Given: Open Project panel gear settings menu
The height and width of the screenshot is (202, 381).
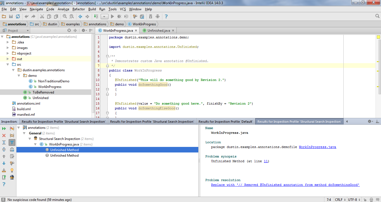Looking at the screenshot, I should pos(84,31).
